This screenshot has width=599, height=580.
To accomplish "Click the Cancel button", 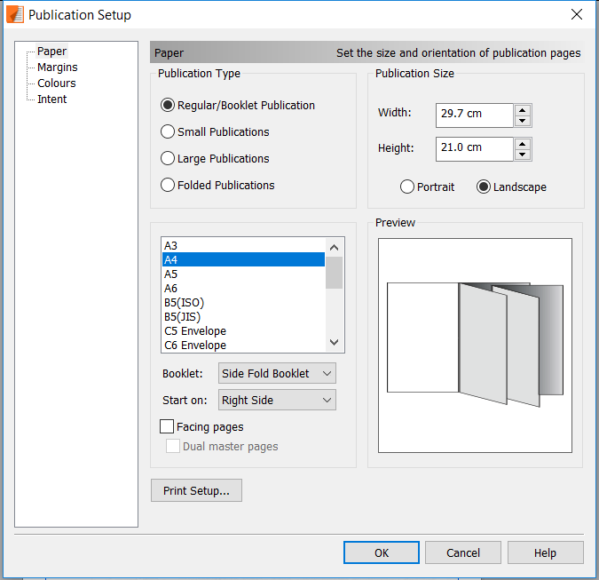I will point(463,552).
